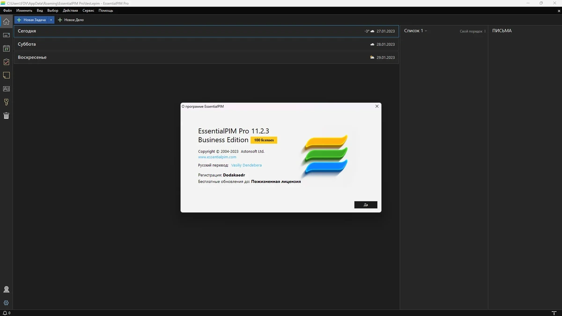Screen dimensions: 562x316
Task: Click the -3° temperature reading
Action: [367, 31]
